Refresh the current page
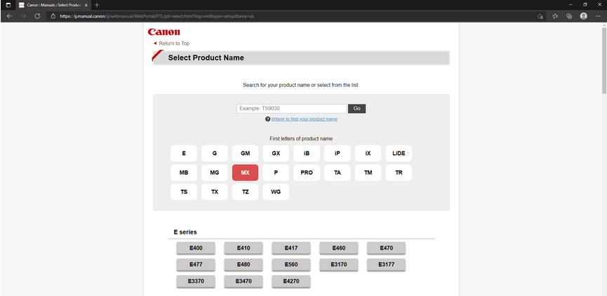The image size is (607, 296). tap(37, 15)
